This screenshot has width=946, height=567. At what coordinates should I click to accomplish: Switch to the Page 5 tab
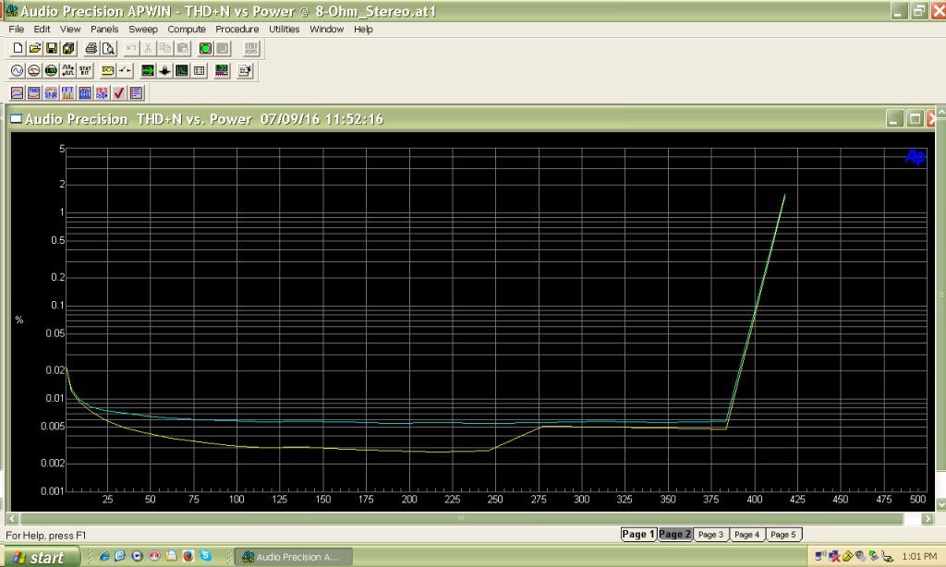pyautogui.click(x=783, y=535)
